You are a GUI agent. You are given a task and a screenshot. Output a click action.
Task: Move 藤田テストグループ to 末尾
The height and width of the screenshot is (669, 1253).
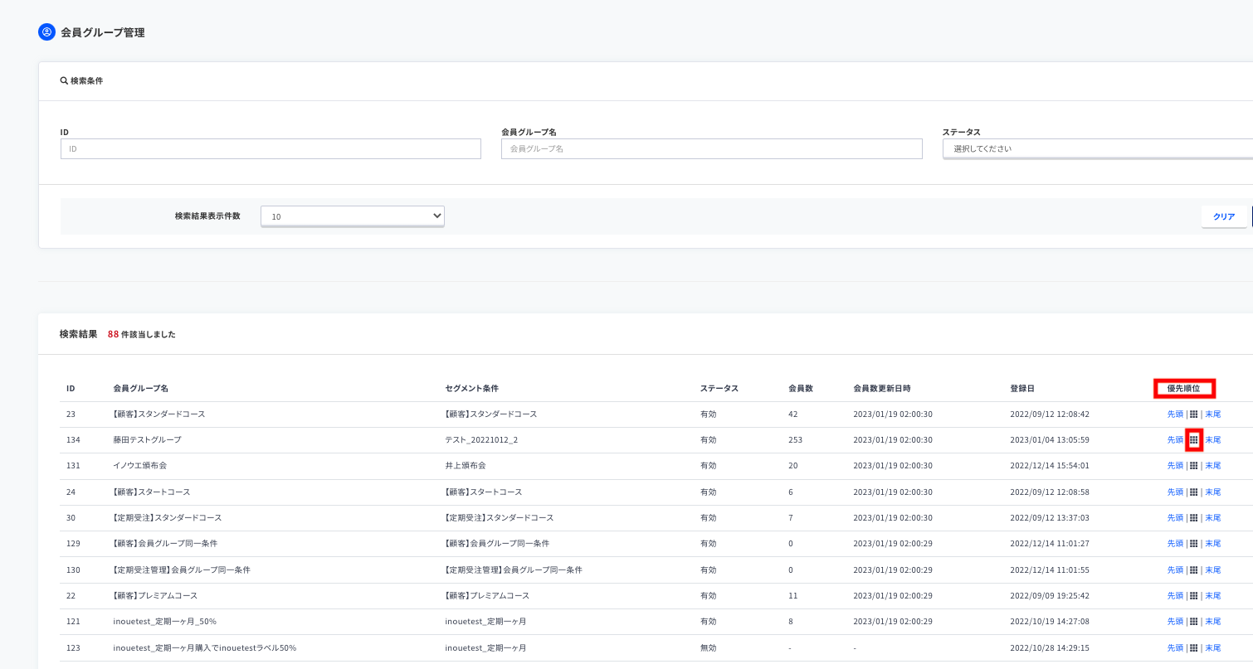1213,440
